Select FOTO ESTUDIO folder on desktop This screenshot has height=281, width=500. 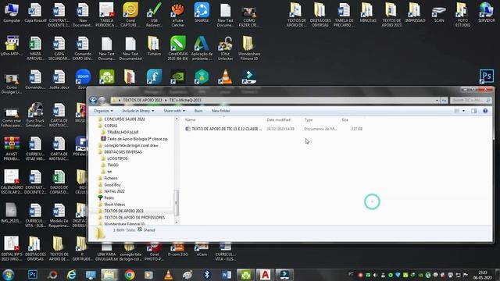(462, 15)
